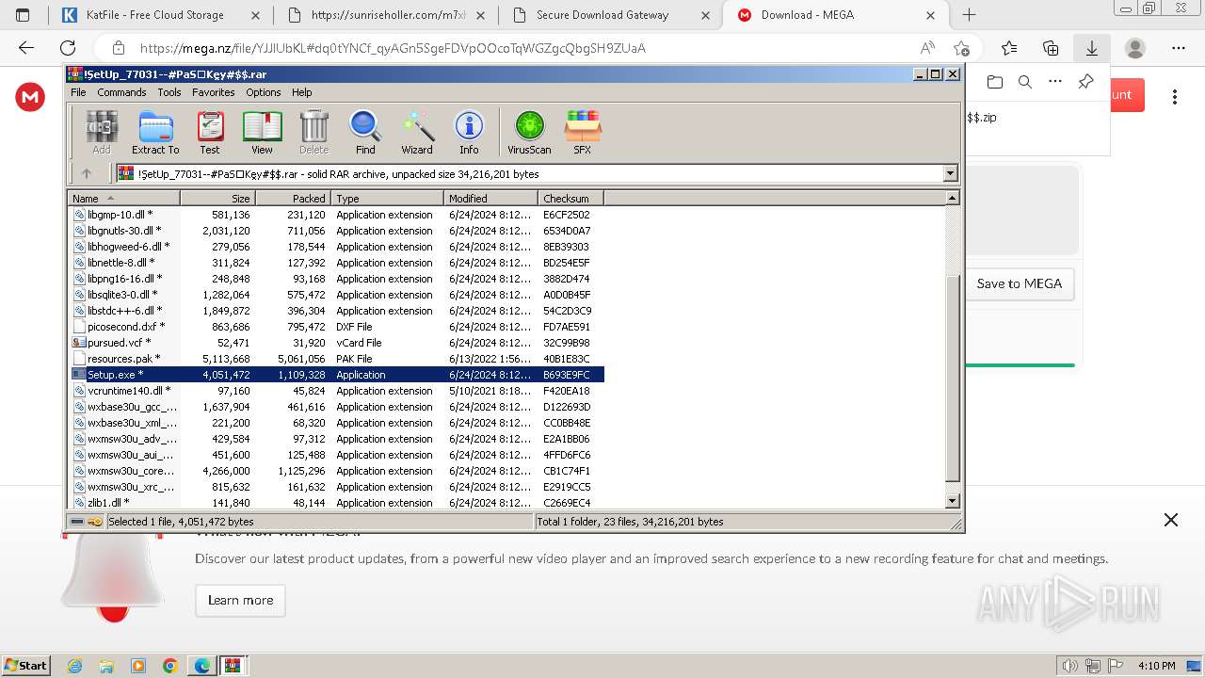
Task: Click the Edge address bar URL
Action: [x=393, y=48]
